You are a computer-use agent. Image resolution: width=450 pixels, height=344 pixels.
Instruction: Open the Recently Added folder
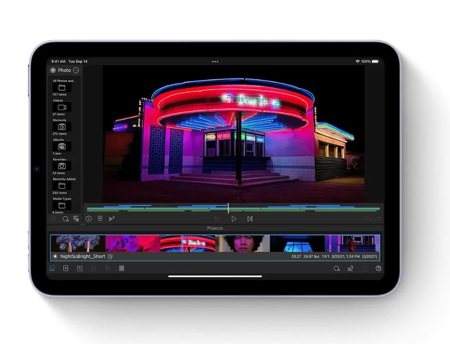(x=62, y=186)
